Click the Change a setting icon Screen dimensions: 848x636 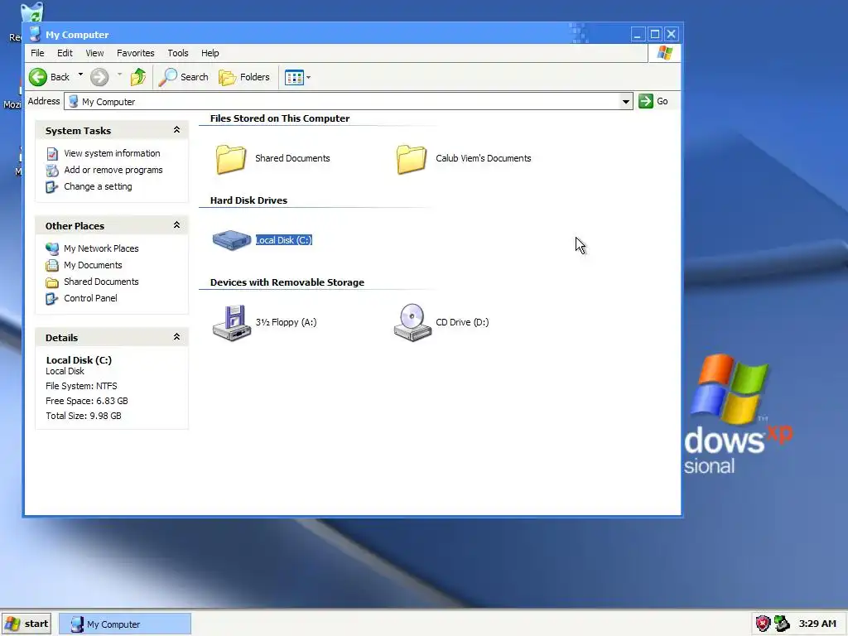(x=52, y=186)
